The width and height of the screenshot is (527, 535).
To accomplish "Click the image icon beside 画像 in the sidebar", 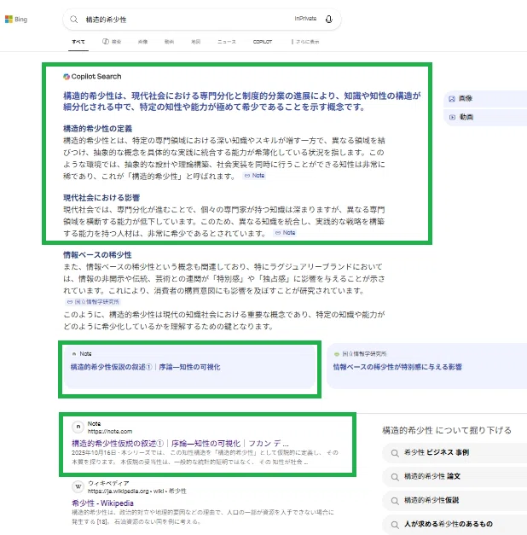I will [452, 99].
